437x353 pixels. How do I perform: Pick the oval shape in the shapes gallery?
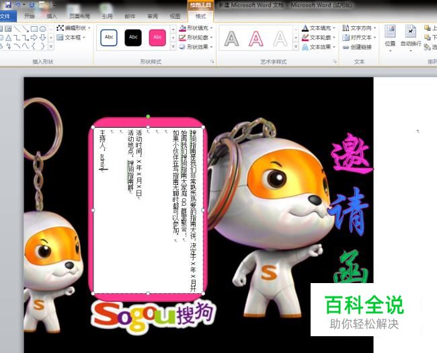(x=42, y=28)
